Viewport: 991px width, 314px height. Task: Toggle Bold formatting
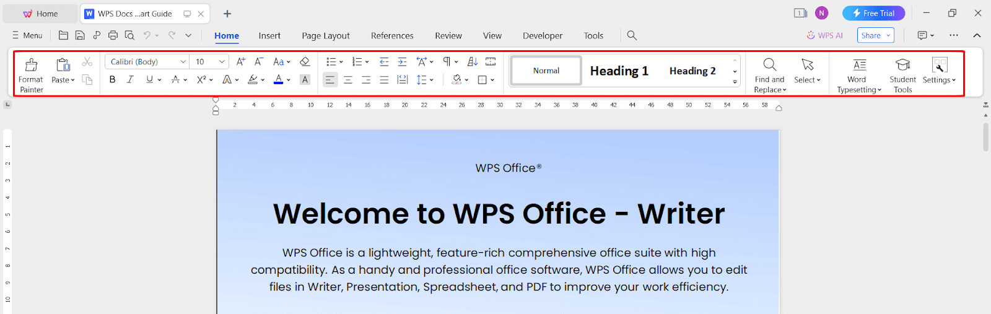(x=112, y=79)
